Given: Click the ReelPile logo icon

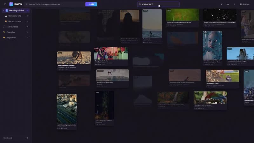Looking at the screenshot, I should point(11,4).
